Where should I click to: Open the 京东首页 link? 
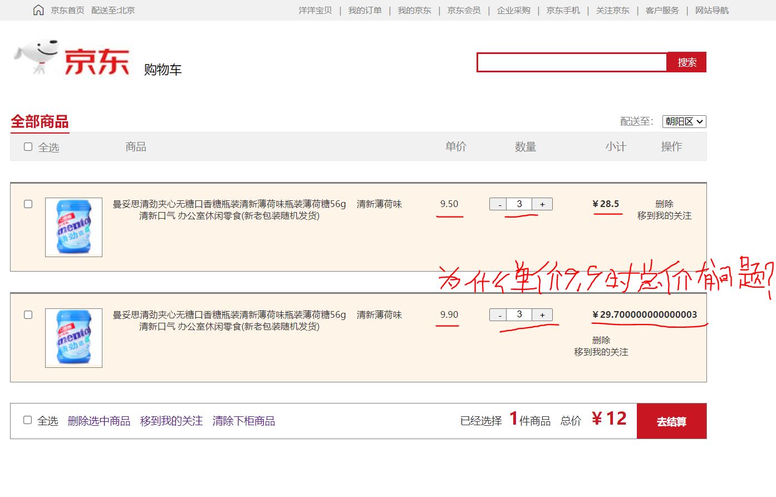(67, 10)
